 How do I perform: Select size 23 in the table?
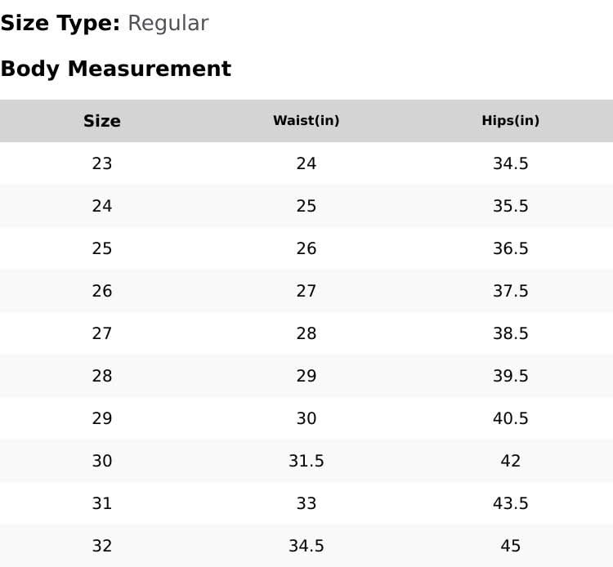[x=101, y=163]
